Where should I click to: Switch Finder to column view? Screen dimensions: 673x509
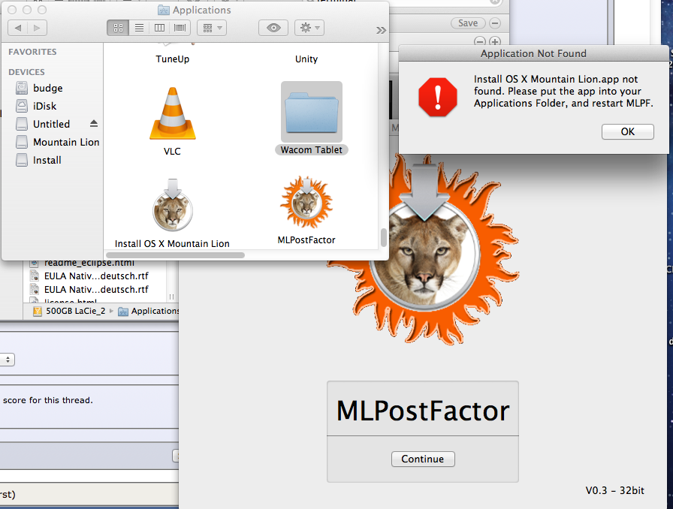[159, 28]
